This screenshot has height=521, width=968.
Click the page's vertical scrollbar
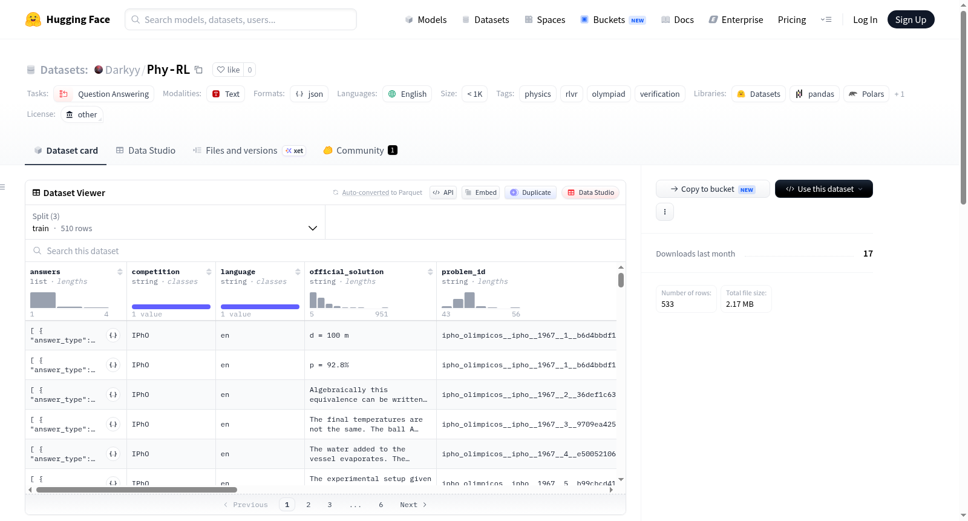coord(963,107)
